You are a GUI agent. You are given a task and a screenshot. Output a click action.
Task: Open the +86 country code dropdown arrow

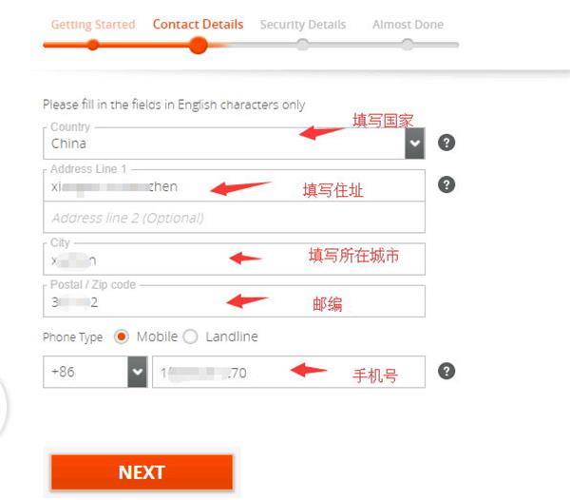[138, 372]
